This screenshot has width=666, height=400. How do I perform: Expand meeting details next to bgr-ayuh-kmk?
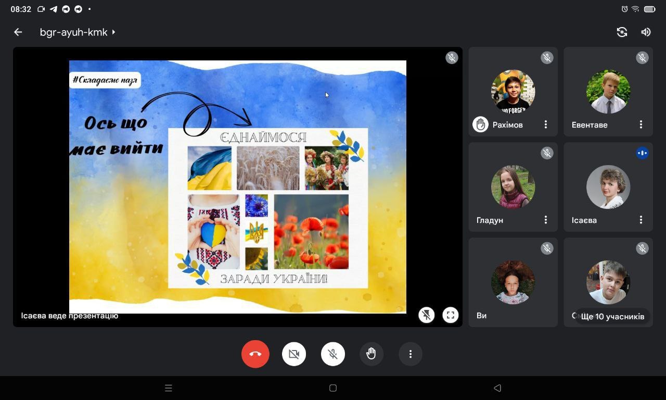pyautogui.click(x=113, y=32)
